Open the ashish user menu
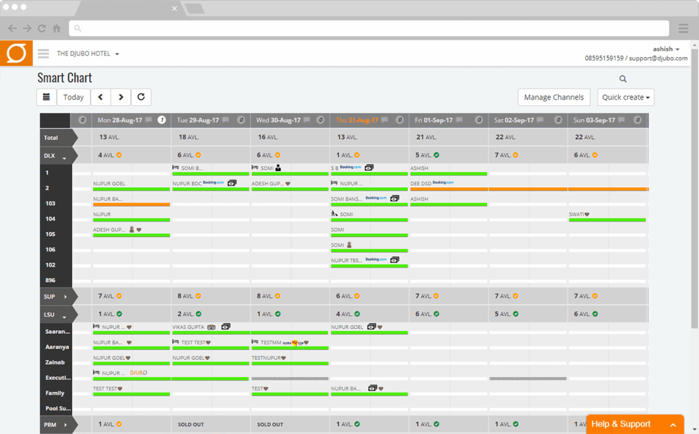 666,49
